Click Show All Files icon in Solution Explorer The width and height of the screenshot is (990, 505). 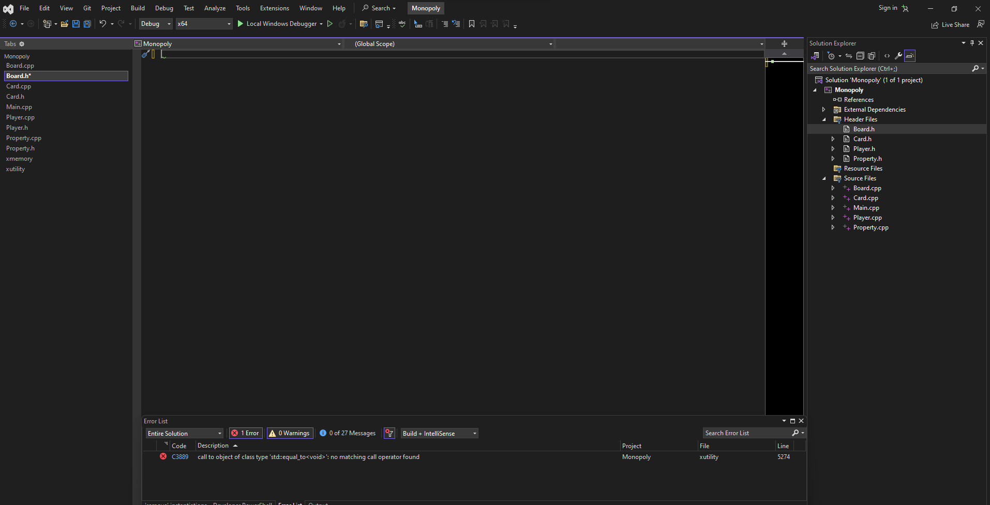click(x=872, y=56)
